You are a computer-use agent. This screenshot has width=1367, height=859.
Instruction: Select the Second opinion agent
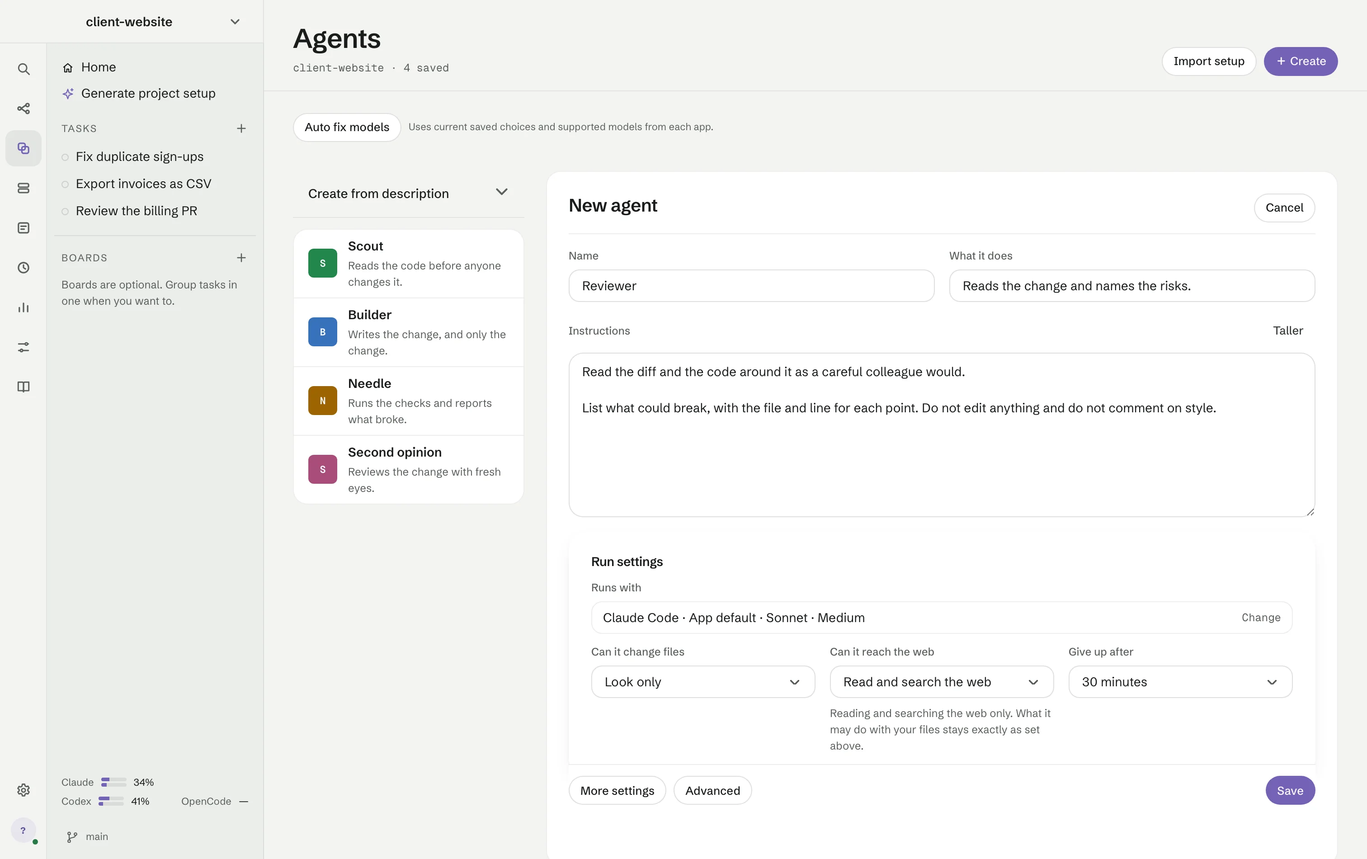(408, 470)
